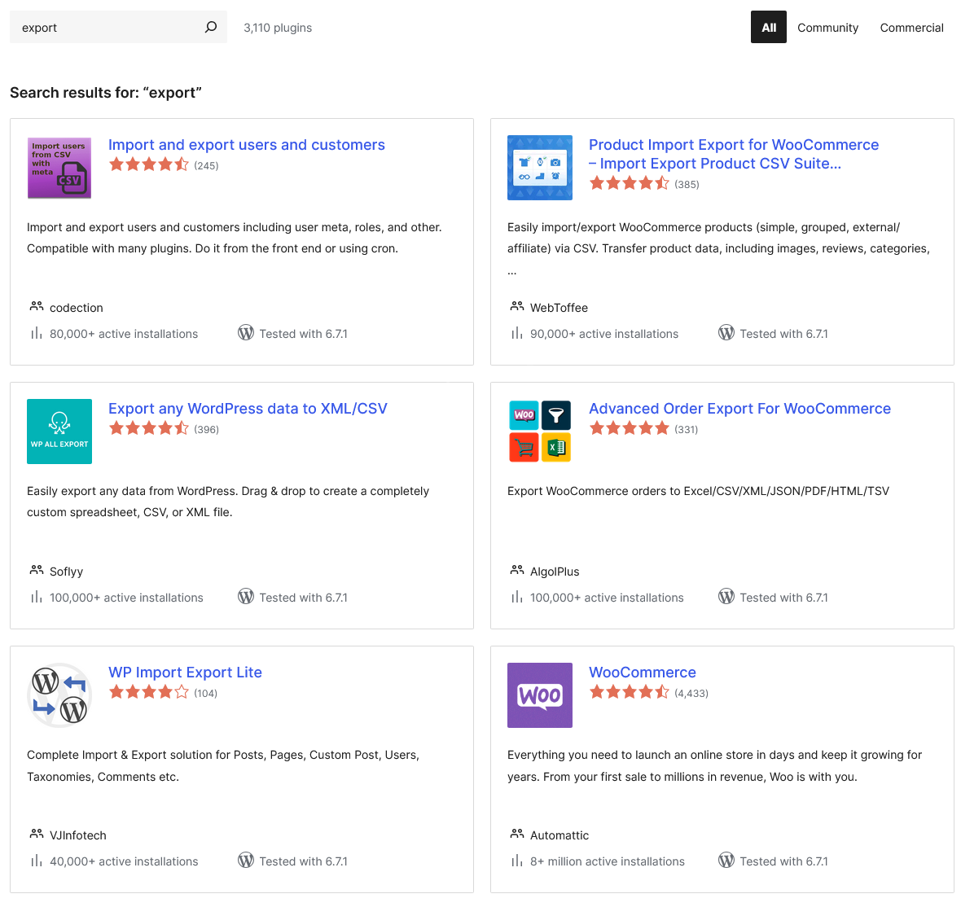This screenshot has height=907, width=961.
Task: Click 100,000+ active installations in the AlgolPlus card
Action: click(607, 598)
